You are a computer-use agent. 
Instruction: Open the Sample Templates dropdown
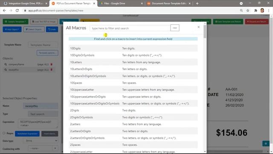15,21
